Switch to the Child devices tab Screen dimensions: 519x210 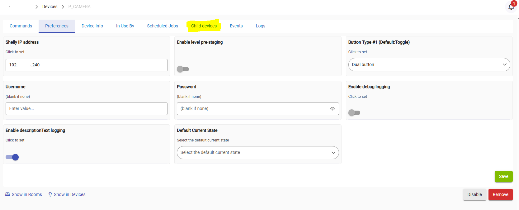[x=204, y=26]
